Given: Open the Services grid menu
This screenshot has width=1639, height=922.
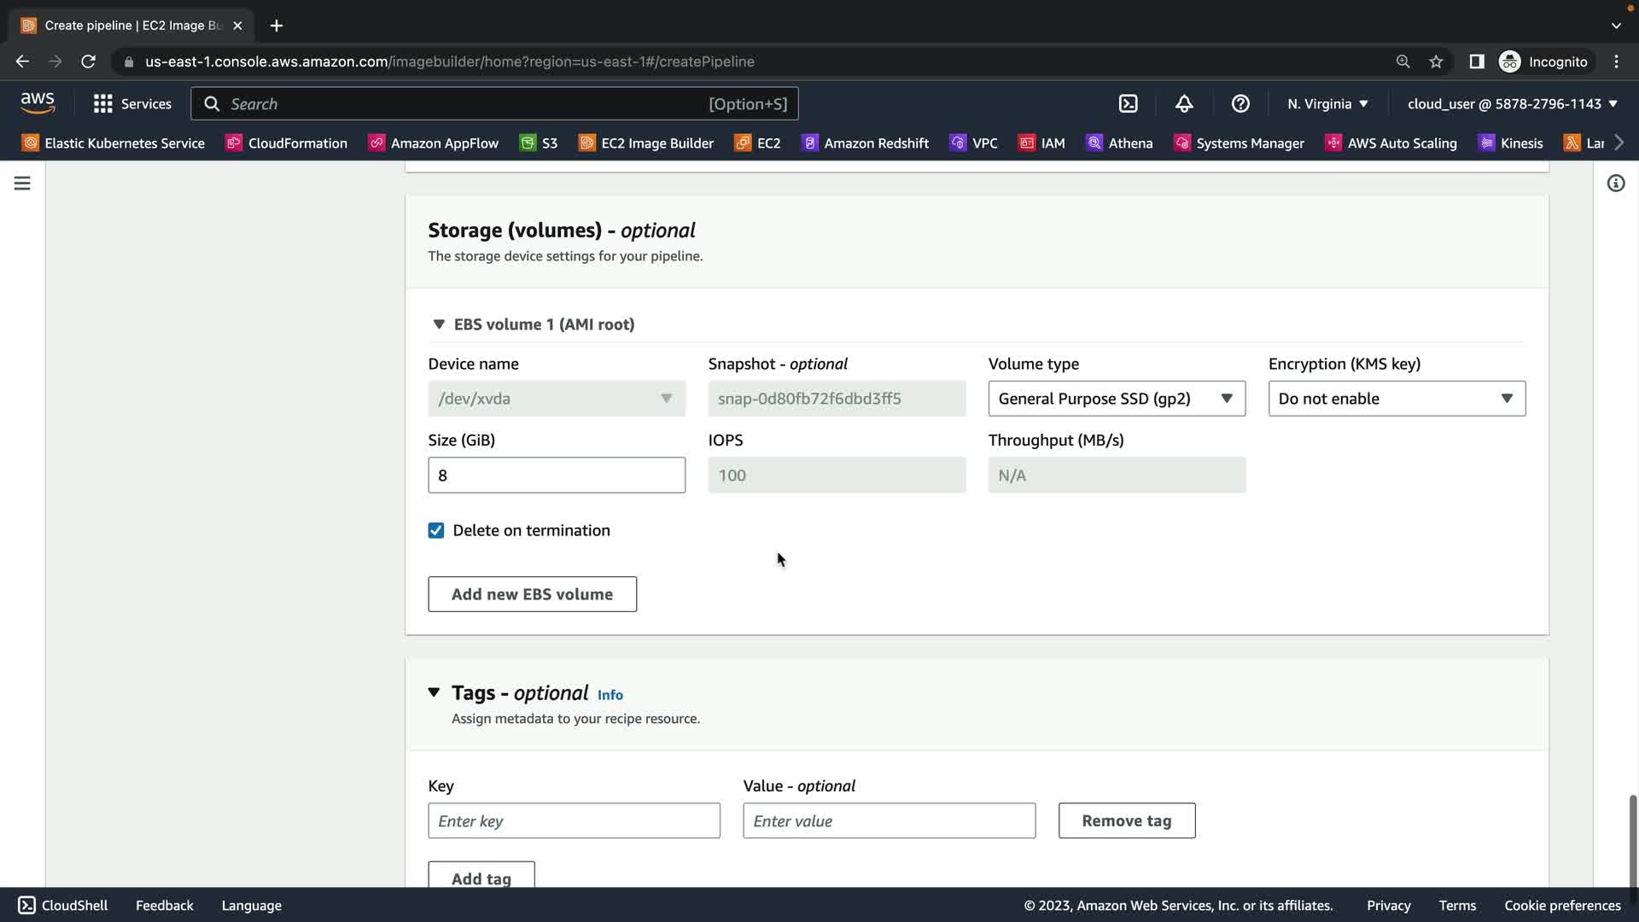Looking at the screenshot, I should tap(132, 104).
